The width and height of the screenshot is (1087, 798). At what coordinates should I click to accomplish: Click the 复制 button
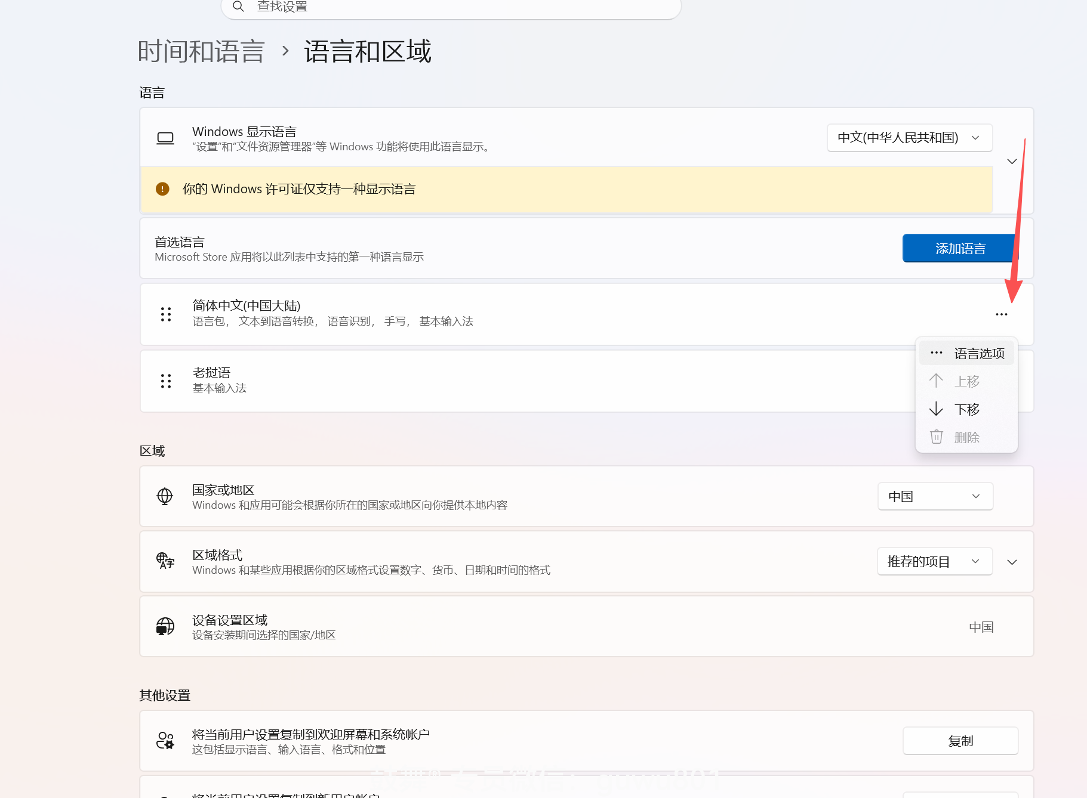tap(960, 741)
